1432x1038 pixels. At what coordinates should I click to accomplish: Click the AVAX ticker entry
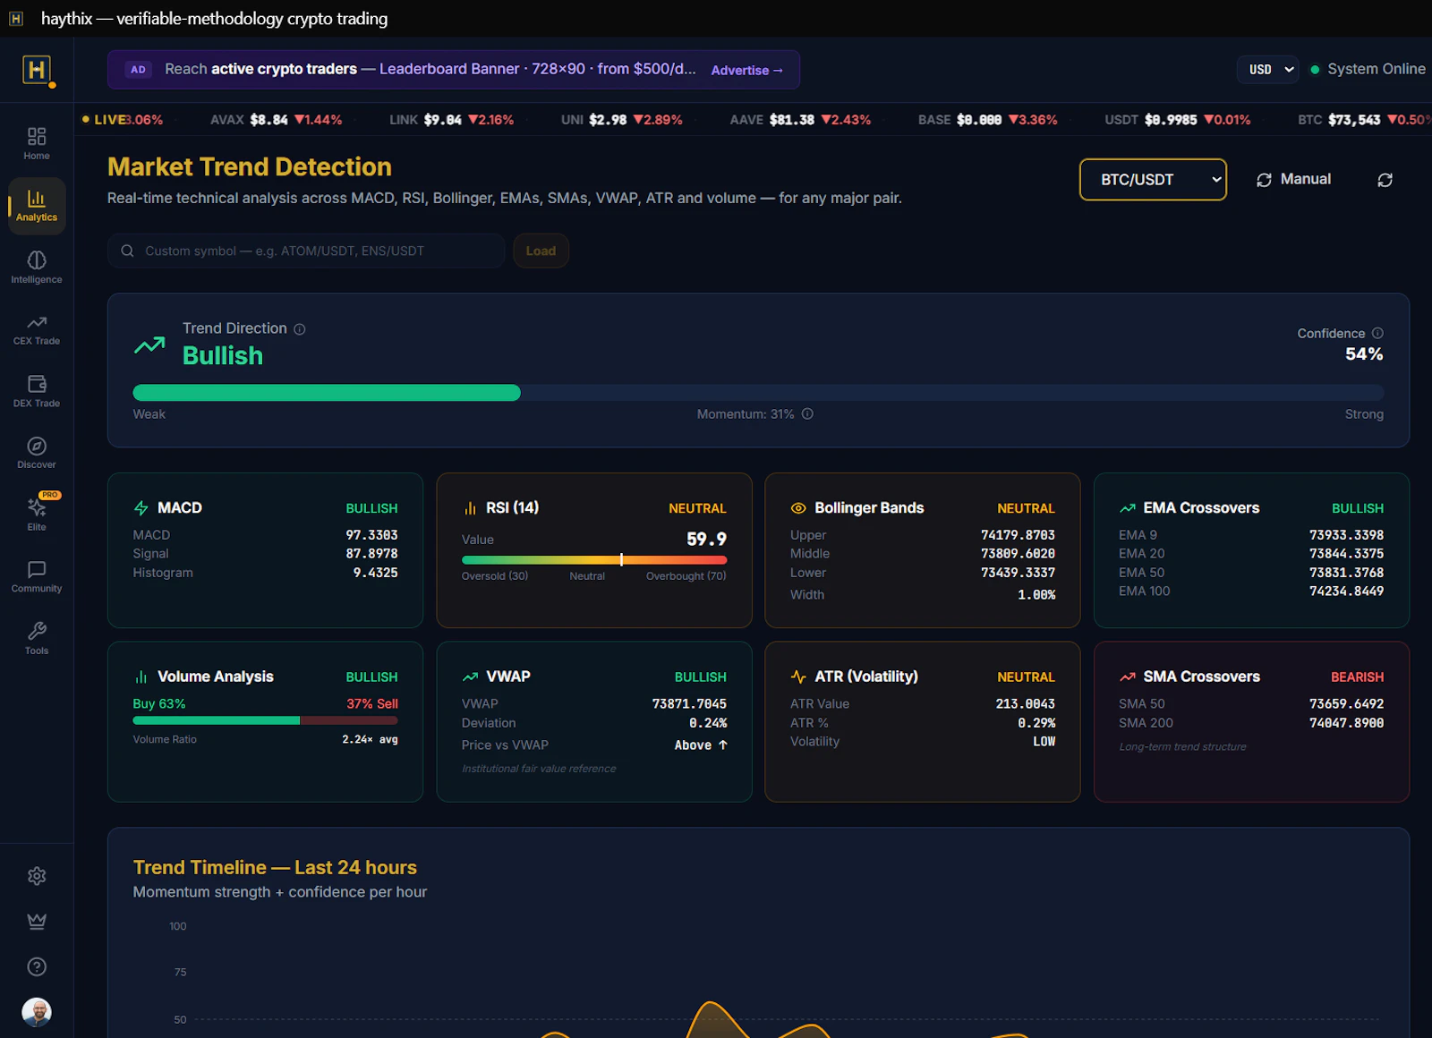point(276,120)
